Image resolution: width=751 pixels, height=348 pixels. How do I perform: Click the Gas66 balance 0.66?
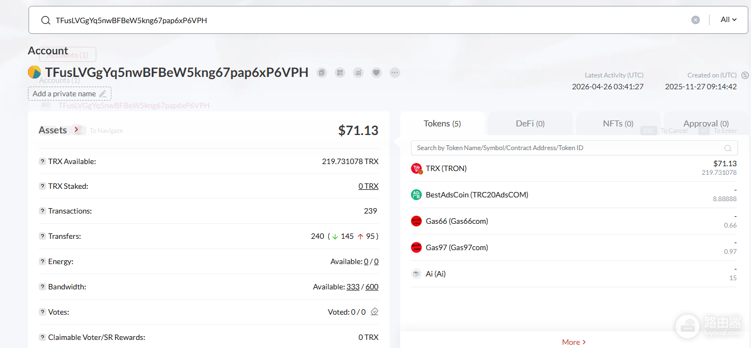tap(731, 225)
